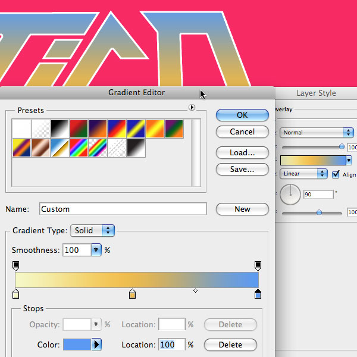Click the angle dial in Layer Style

(x=290, y=195)
